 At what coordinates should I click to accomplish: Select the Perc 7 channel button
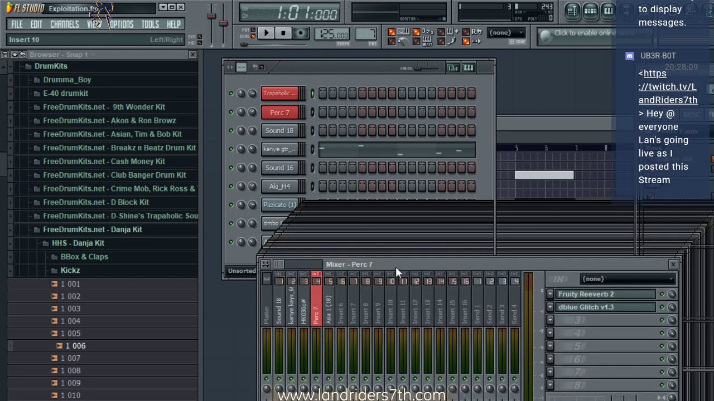(280, 112)
